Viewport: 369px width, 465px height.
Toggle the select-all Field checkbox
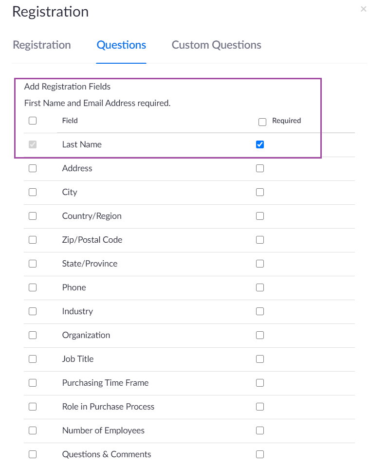(x=33, y=121)
